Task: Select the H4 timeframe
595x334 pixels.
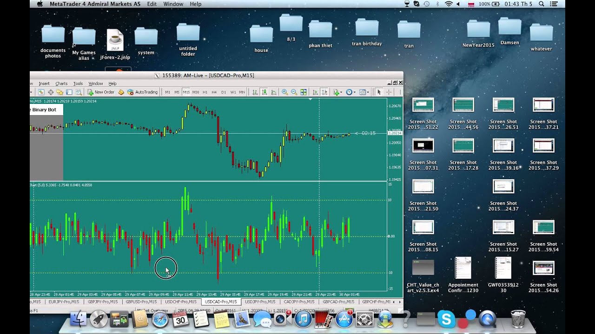Action: click(x=214, y=92)
